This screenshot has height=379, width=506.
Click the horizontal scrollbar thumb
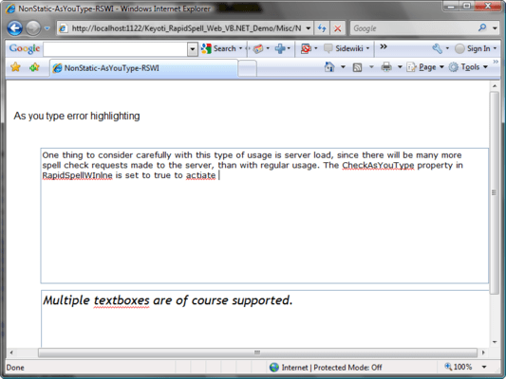coord(257,352)
